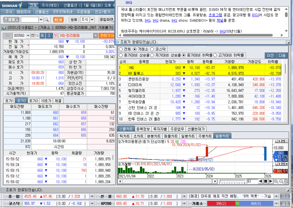This screenshot has height=208, width=293.
Task: Click the 지수 button at bottom right
Action: [285, 196]
